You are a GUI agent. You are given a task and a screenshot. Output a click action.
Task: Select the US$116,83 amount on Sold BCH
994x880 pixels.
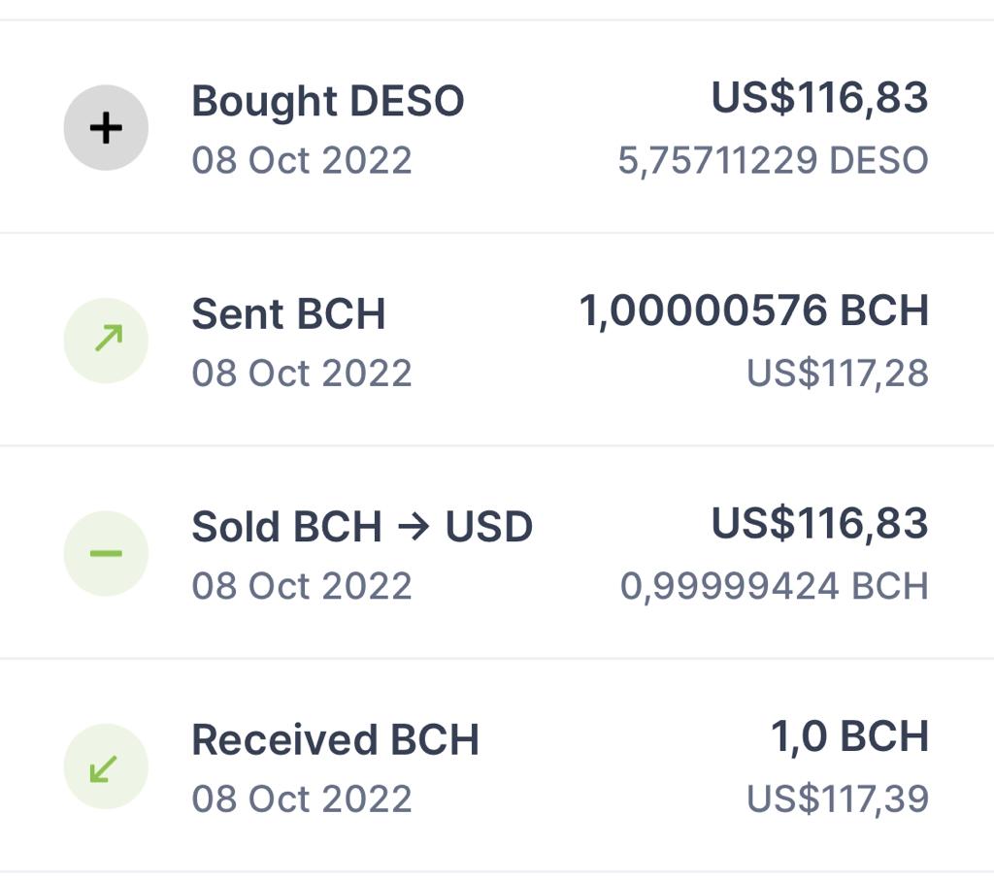819,524
